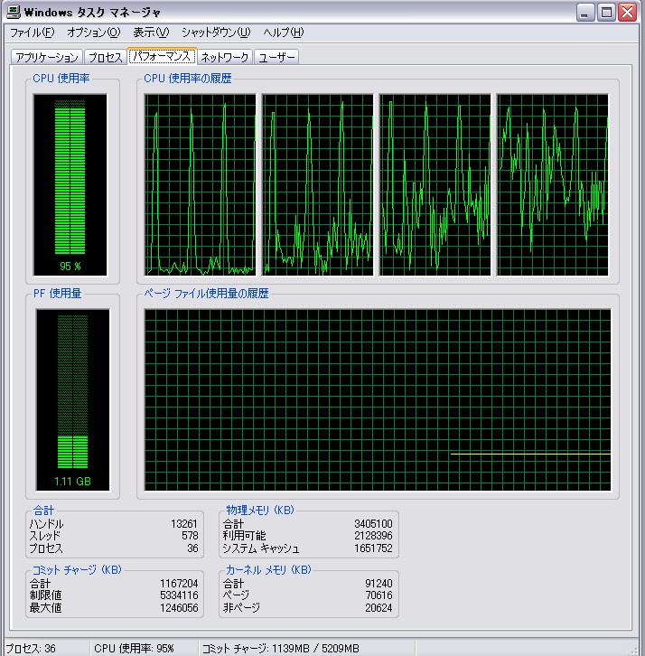The height and width of the screenshot is (656, 645).
Task: Click the Task Manager title bar icon
Action: click(13, 12)
